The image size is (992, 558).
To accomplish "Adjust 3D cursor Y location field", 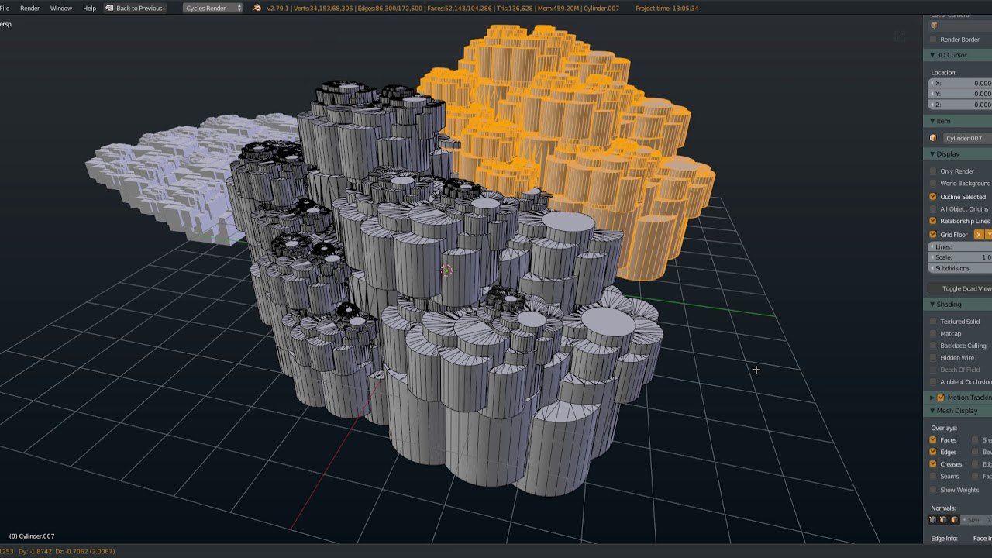I will click(x=961, y=94).
